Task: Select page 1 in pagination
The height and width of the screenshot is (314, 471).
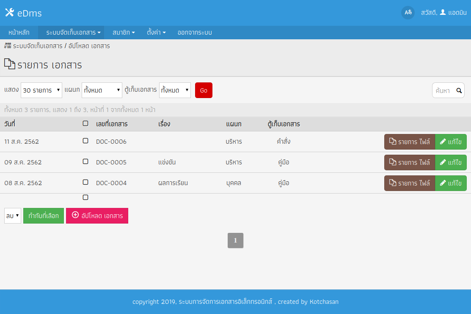Action: pos(235,240)
